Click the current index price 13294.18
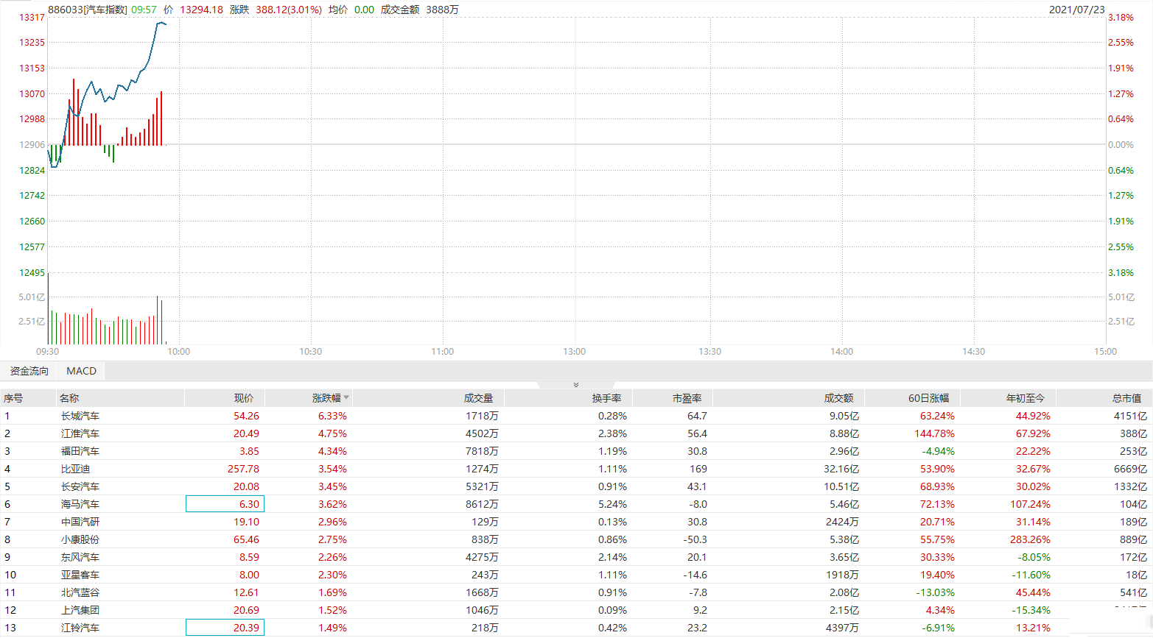 [x=201, y=10]
